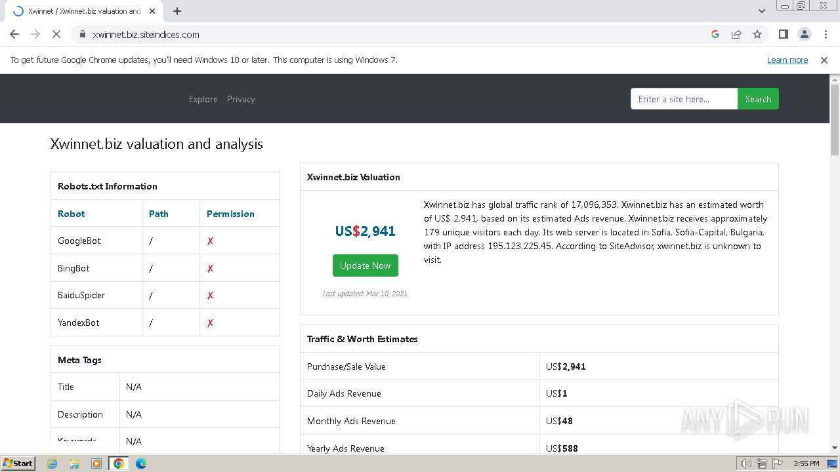Click the Meta Tags Description row
The width and height of the screenshot is (840, 472).
click(x=165, y=414)
